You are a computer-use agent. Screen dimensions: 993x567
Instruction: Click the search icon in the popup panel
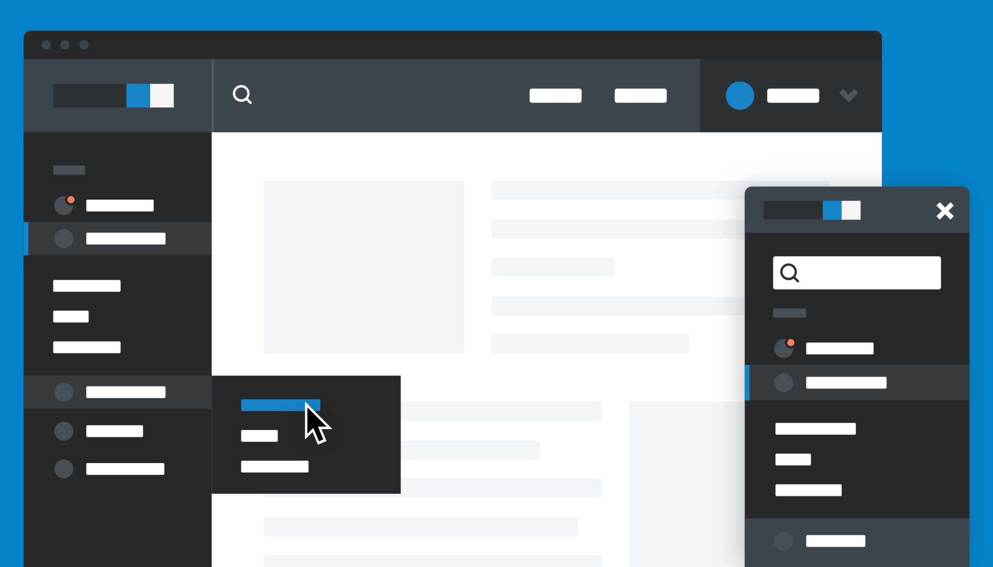tap(791, 272)
